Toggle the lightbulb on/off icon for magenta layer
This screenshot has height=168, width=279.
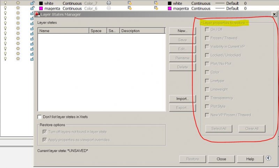pyautogui.click(x=5, y=8)
